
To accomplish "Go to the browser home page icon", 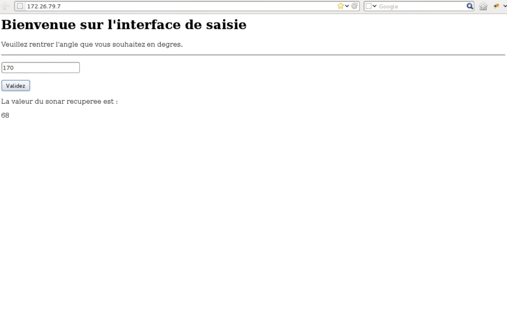I will click(484, 6).
